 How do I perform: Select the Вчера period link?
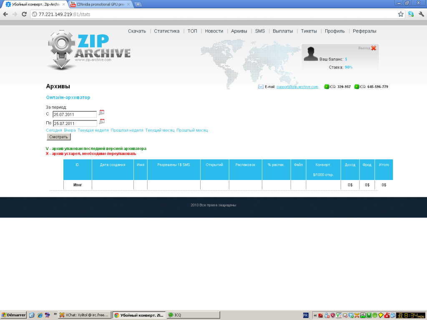(x=70, y=130)
